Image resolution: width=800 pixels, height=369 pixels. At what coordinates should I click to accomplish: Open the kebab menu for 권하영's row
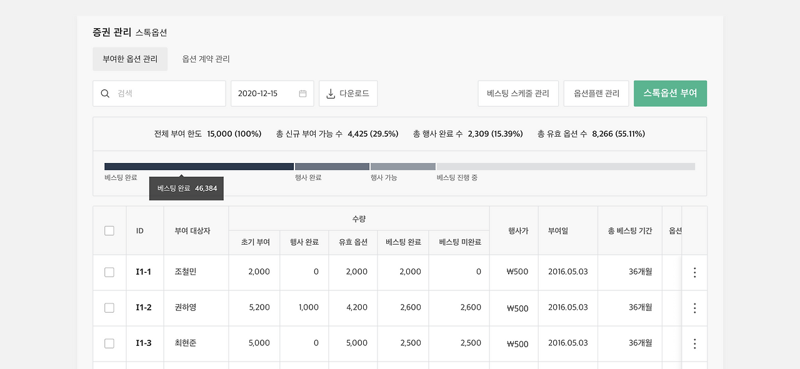[x=694, y=308]
